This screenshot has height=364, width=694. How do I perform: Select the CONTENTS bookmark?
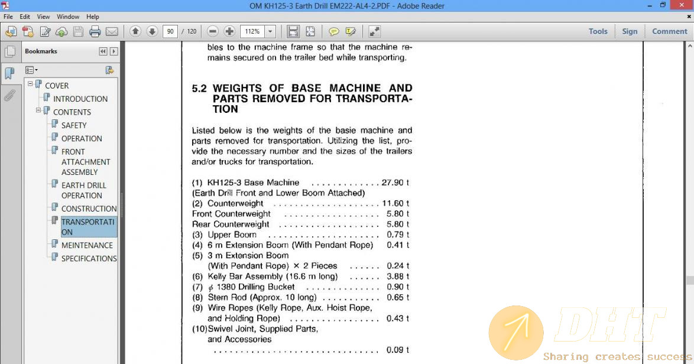click(x=72, y=112)
